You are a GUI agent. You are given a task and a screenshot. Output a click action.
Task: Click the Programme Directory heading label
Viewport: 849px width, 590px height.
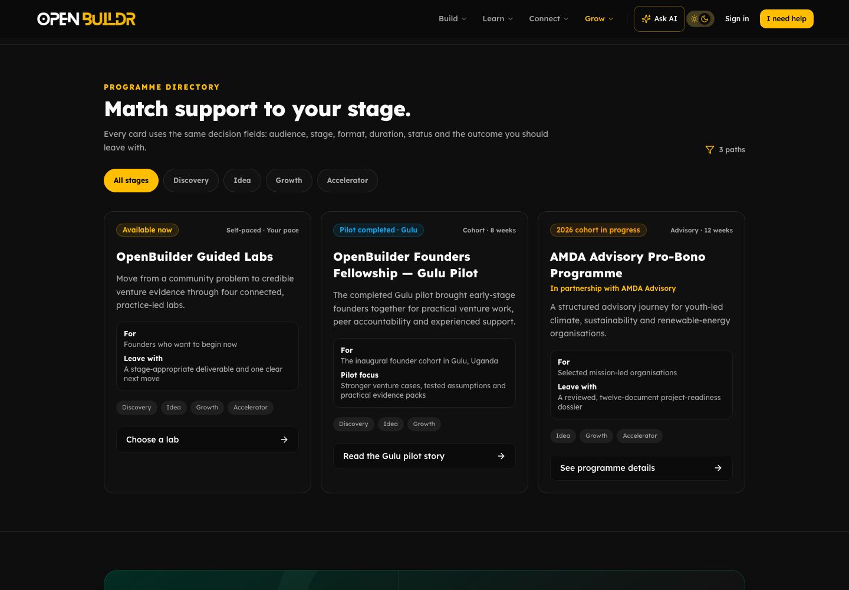[x=162, y=87]
